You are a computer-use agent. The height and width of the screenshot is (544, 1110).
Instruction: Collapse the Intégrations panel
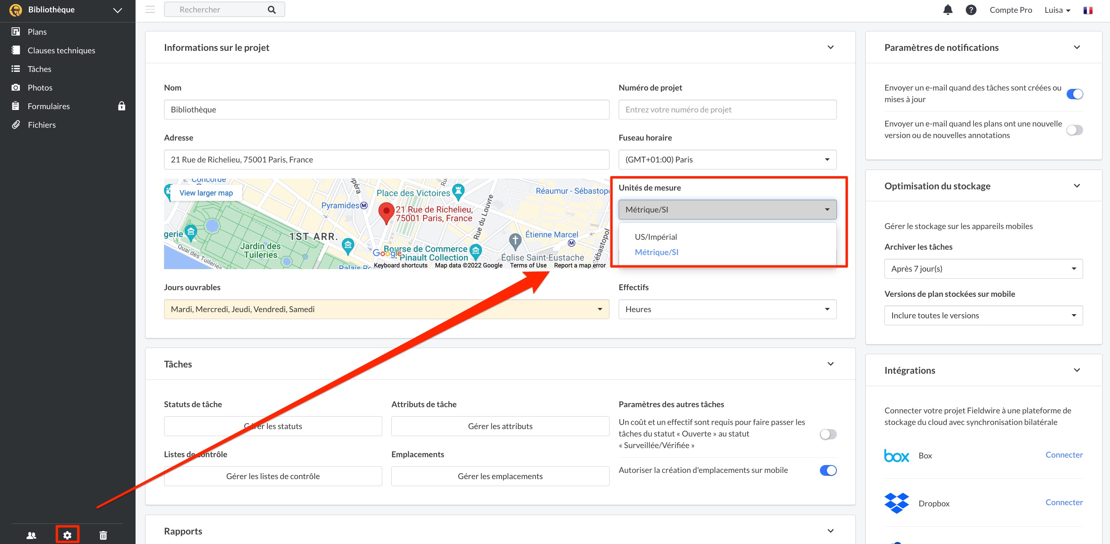(x=1077, y=370)
